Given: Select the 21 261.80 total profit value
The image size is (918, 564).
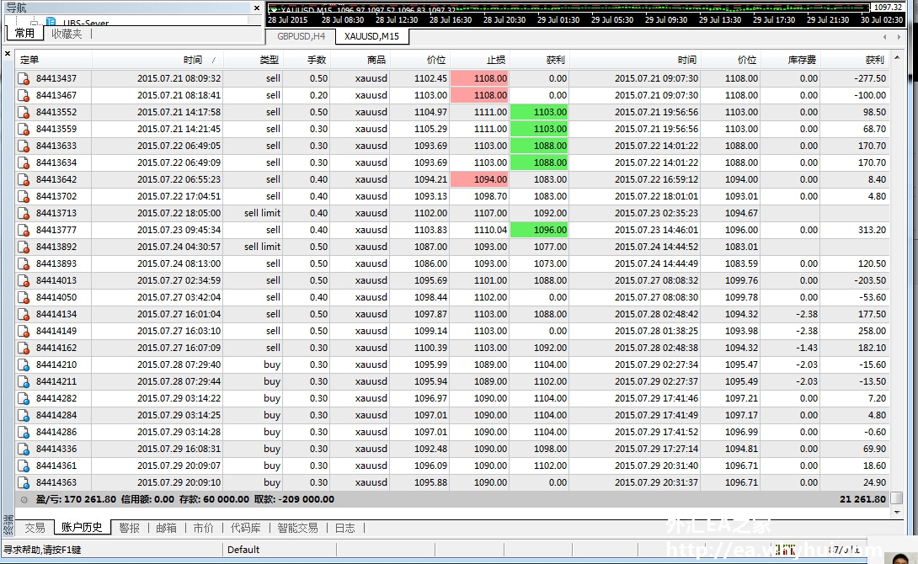Looking at the screenshot, I should click(862, 499).
